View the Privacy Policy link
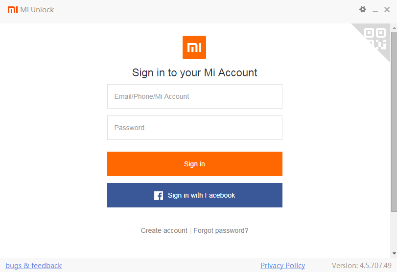The width and height of the screenshot is (397, 272). coord(282,266)
